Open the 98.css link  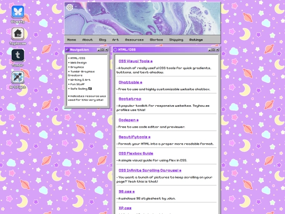tap(127, 192)
